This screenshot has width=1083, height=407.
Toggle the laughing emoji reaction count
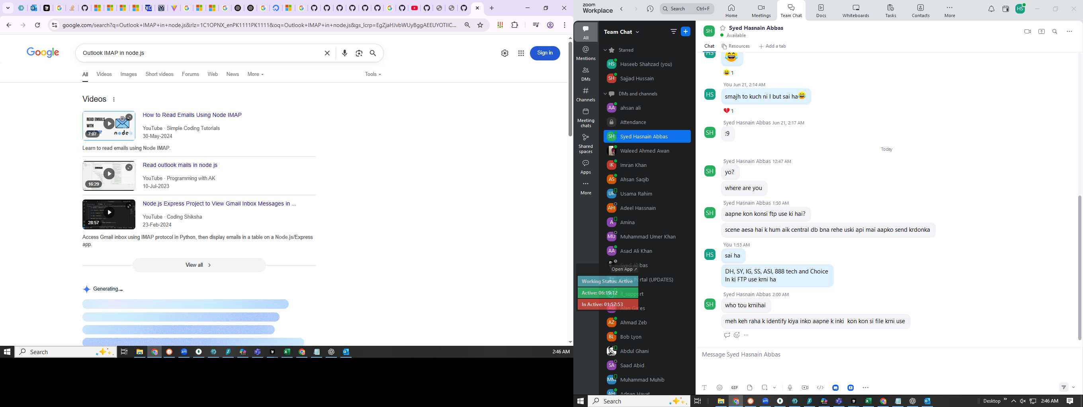[729, 73]
